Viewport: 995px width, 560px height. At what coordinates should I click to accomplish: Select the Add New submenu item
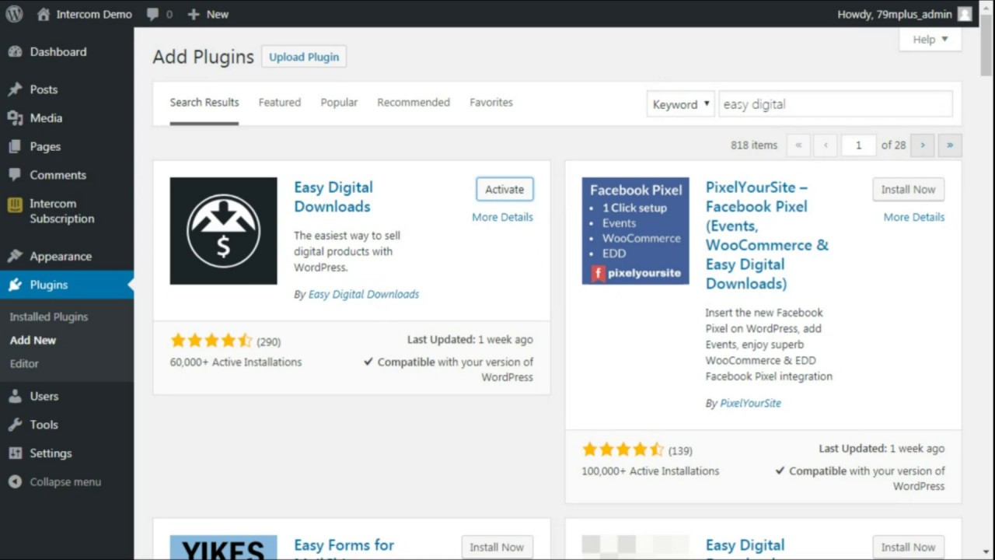[x=33, y=340]
